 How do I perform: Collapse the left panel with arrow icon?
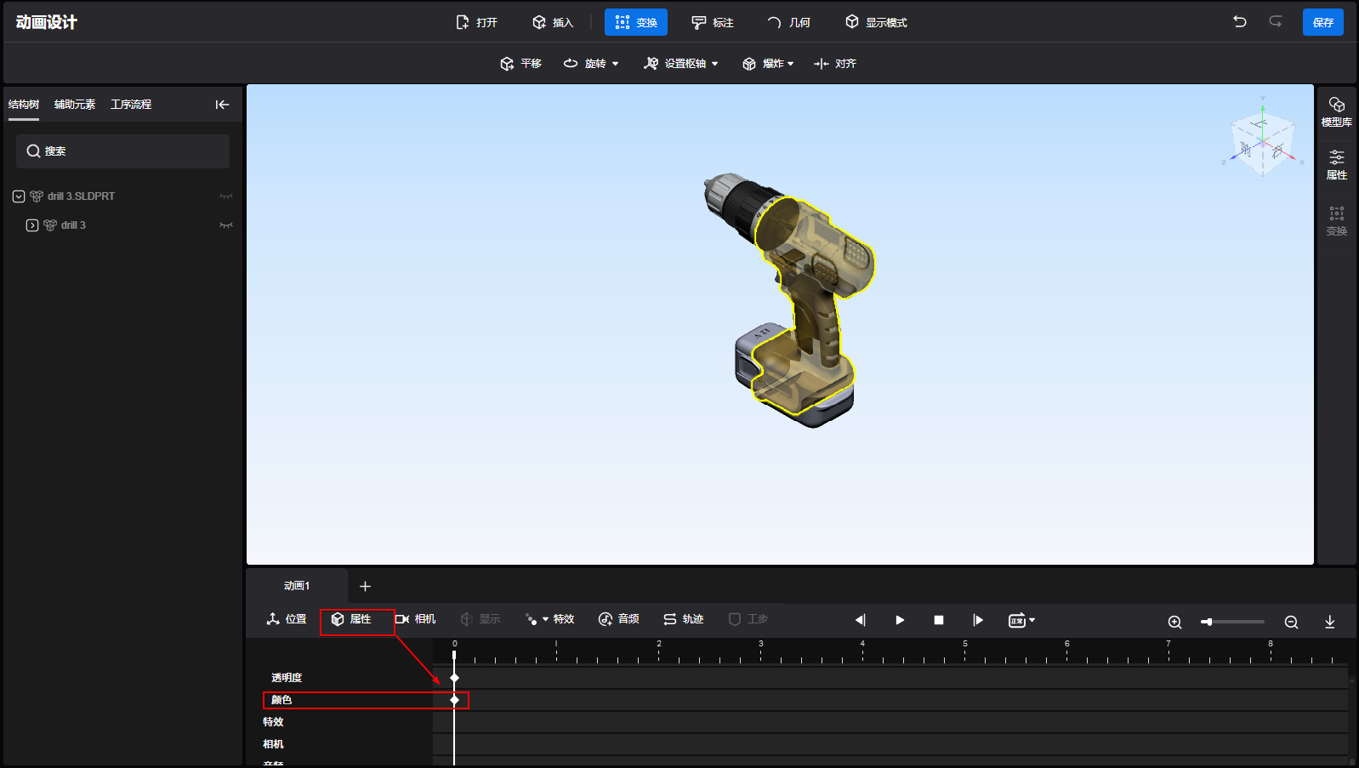point(222,105)
